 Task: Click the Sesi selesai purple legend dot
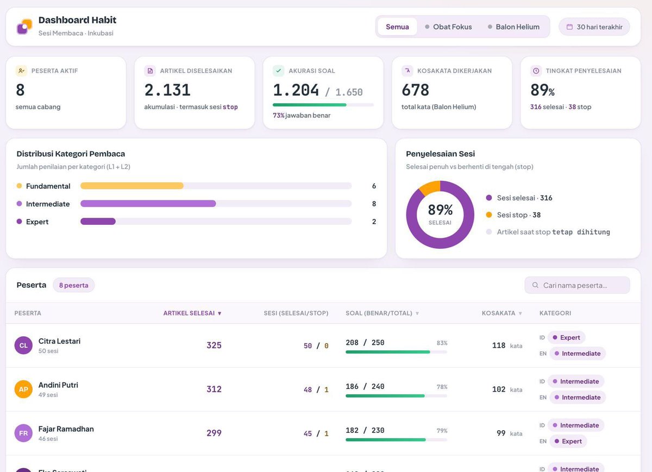pyautogui.click(x=489, y=198)
